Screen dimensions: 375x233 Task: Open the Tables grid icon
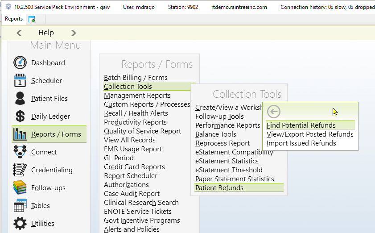coord(20,205)
